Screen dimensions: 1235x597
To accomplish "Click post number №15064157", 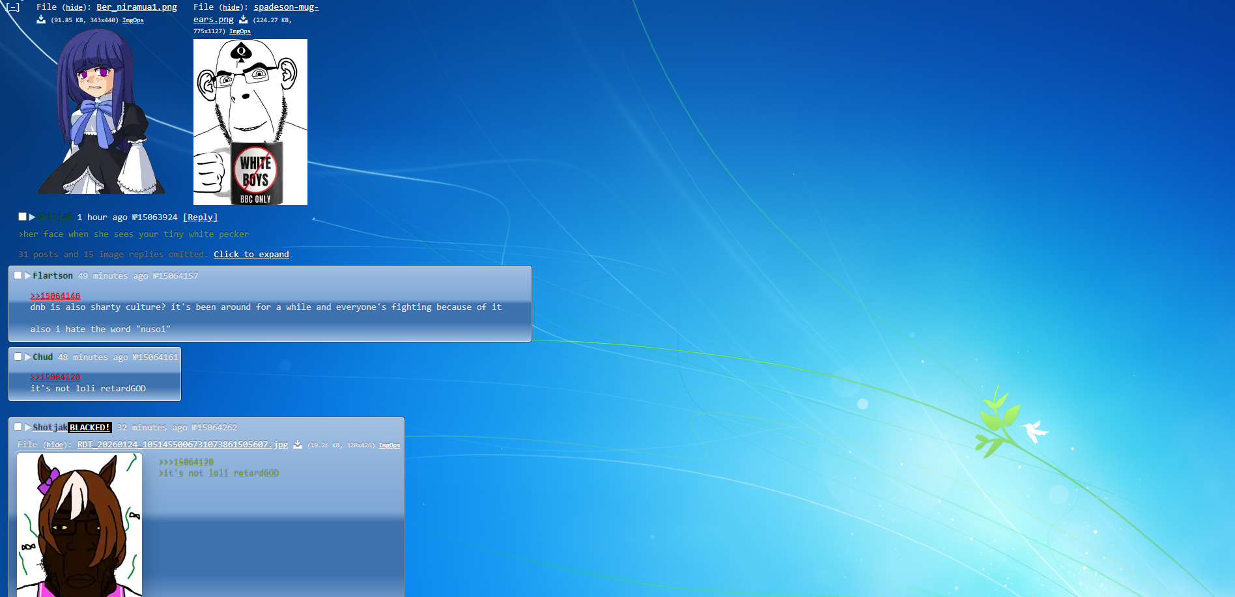I will [x=176, y=276].
